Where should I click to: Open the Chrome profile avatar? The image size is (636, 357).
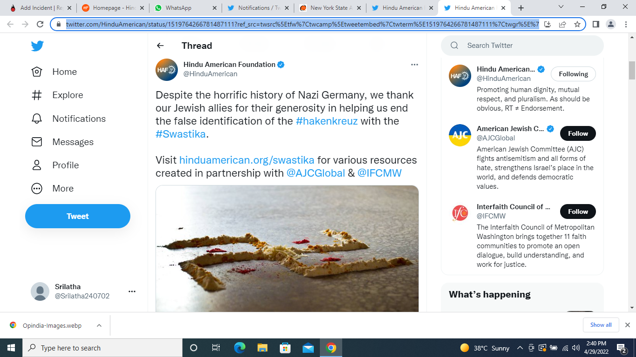[x=611, y=25]
